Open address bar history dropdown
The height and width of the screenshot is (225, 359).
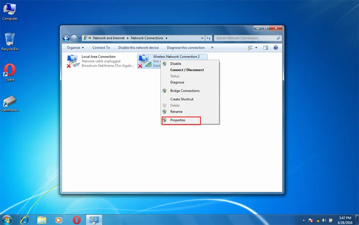point(202,38)
